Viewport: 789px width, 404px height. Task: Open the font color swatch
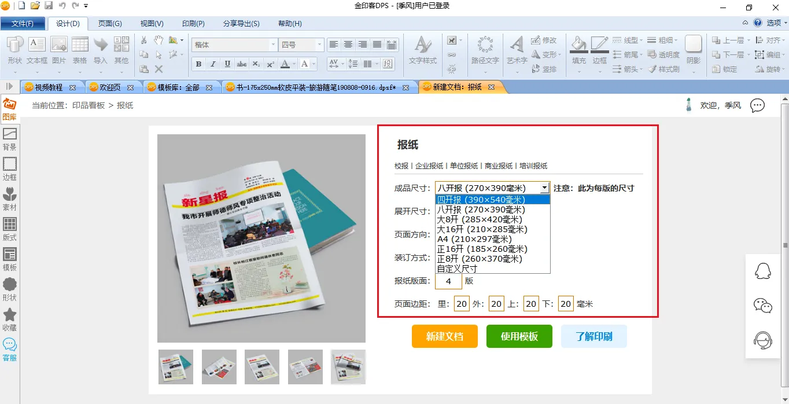[285, 64]
